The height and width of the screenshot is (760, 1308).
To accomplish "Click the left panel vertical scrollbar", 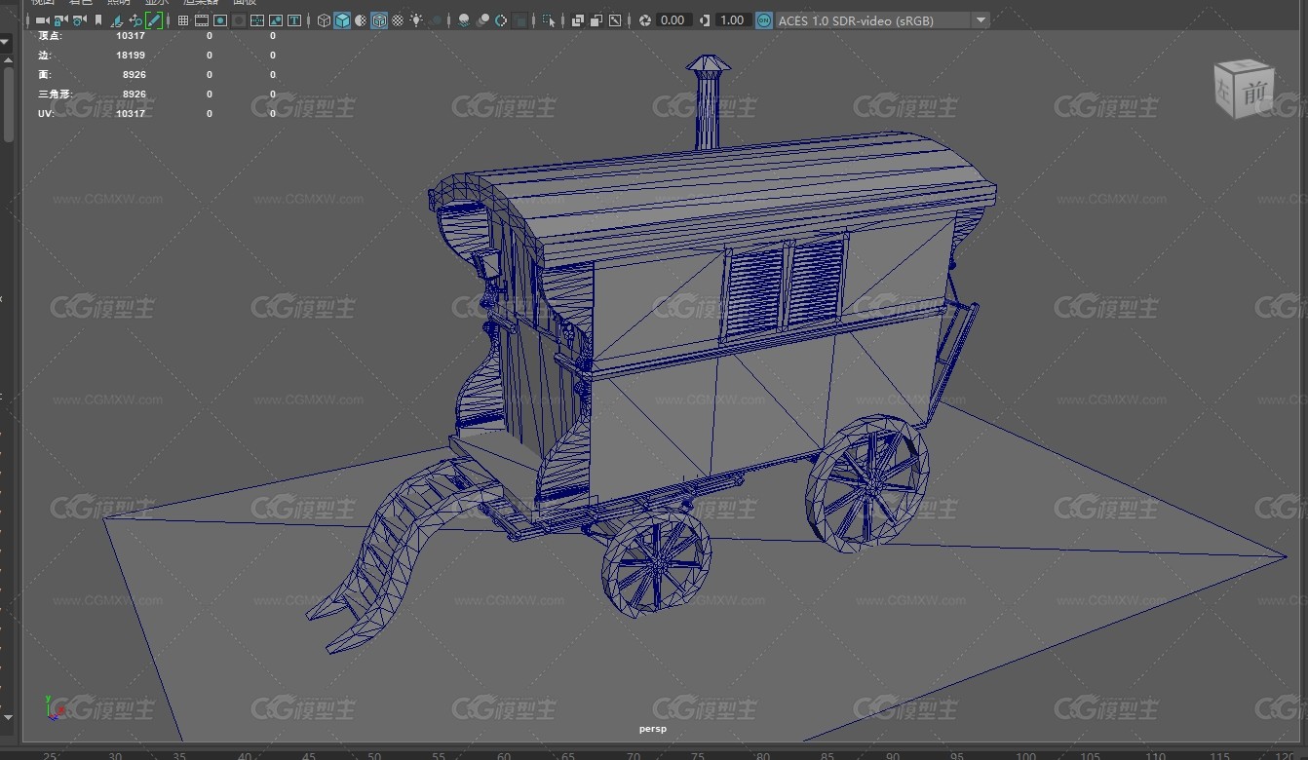I will coord(8,102).
